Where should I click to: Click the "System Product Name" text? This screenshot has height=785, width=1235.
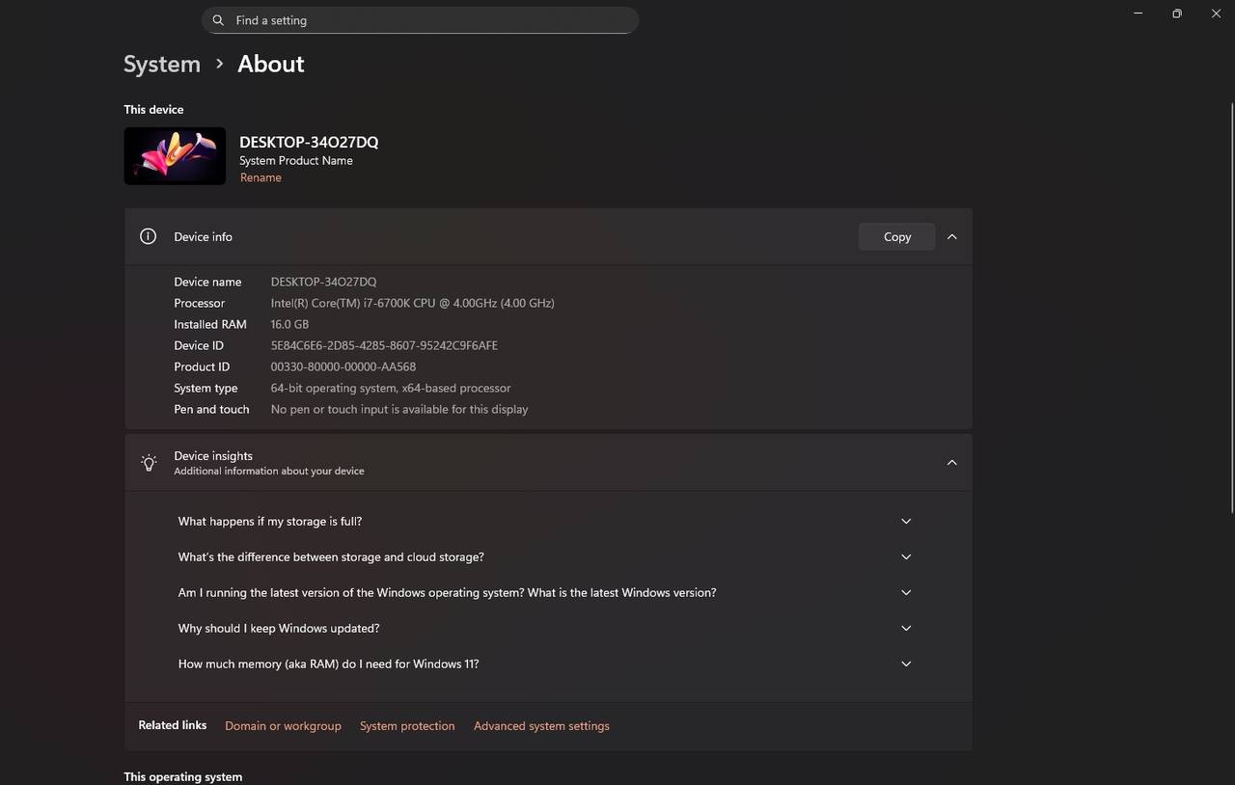point(296,160)
